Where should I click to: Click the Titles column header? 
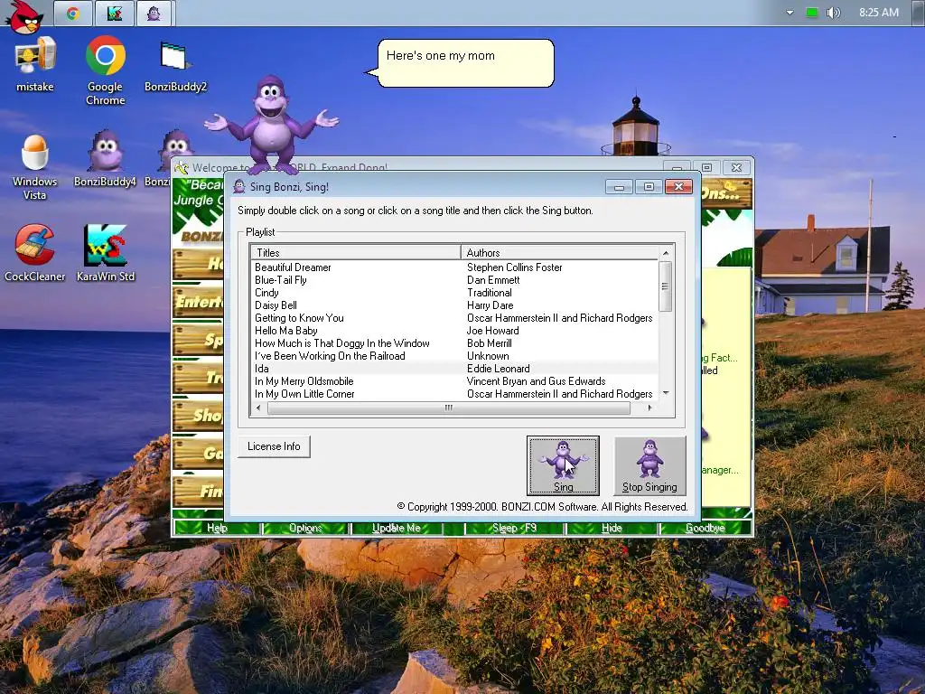[x=356, y=253]
